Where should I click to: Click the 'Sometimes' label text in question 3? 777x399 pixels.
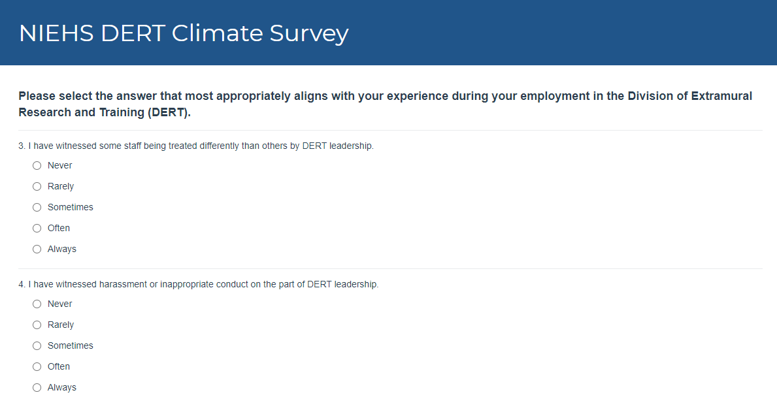[x=71, y=208]
